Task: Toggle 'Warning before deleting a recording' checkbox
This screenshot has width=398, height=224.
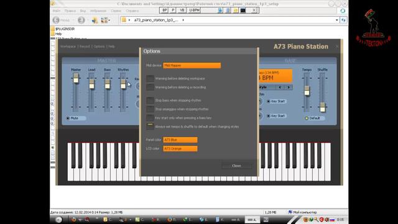Action: [150, 87]
